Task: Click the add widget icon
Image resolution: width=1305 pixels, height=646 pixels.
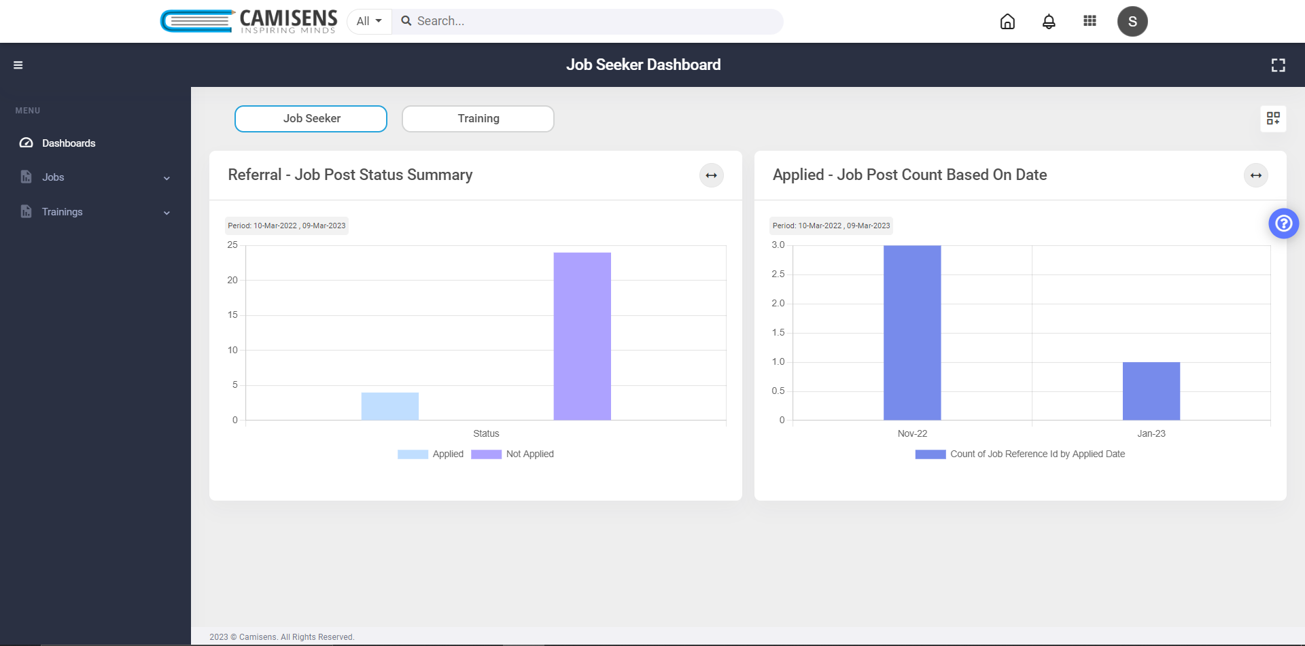Action: coord(1273,119)
